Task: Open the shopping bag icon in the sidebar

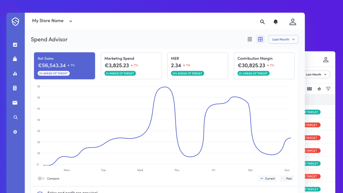Action: [x=15, y=59]
